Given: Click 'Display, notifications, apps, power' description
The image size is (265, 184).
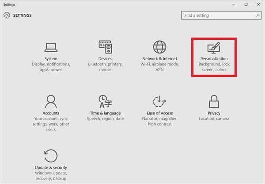Looking at the screenshot, I should (x=51, y=67).
